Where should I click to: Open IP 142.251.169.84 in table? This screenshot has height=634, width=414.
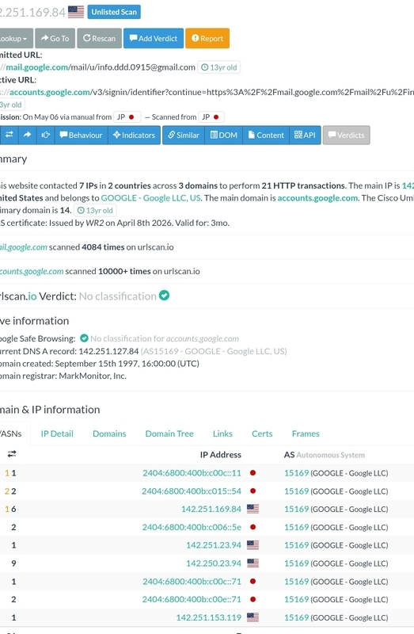click(x=211, y=509)
